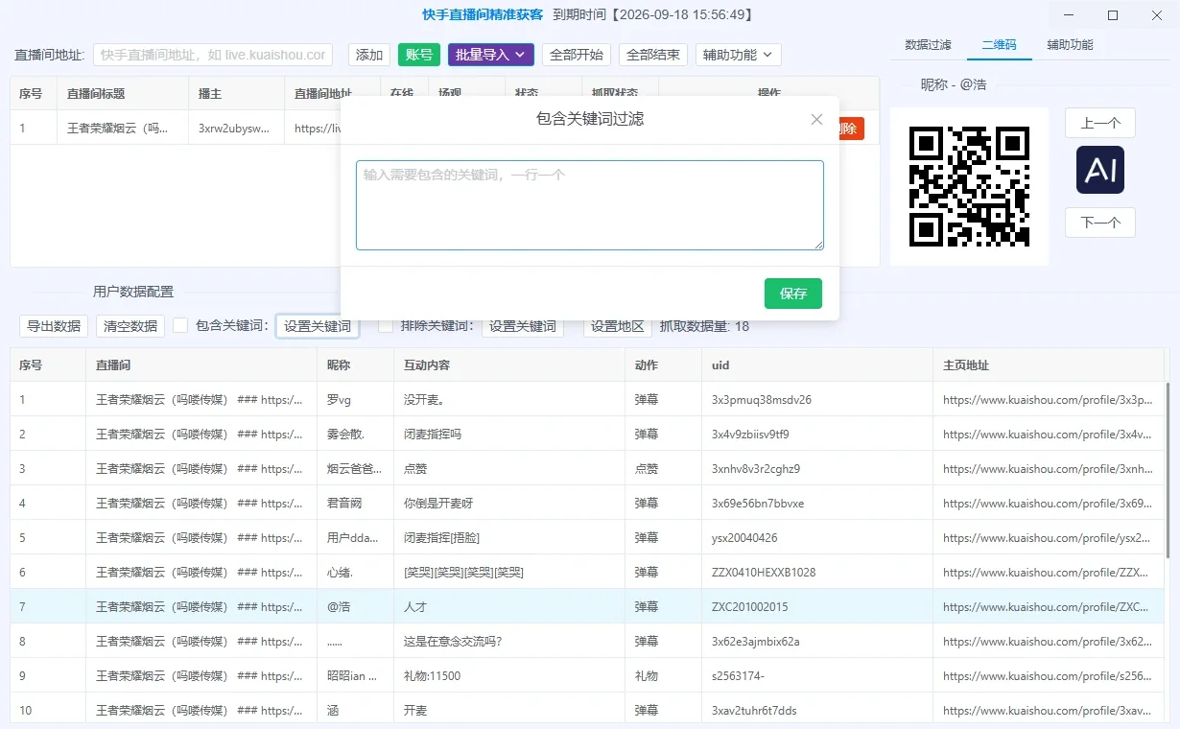
Task: Click the 主页地址 column header
Action: [x=1048, y=365]
